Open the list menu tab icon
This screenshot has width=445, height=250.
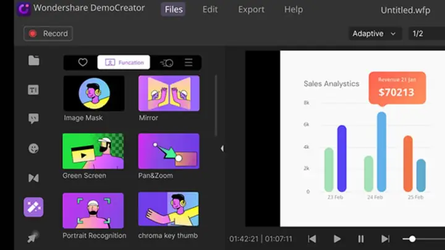(189, 62)
